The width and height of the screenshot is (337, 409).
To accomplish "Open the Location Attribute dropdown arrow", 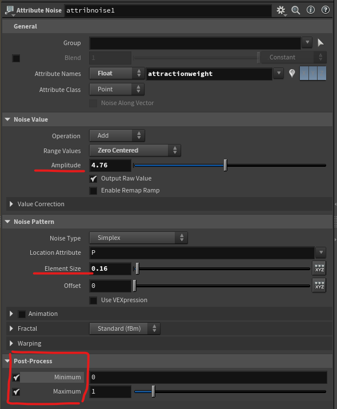I will tap(321, 252).
